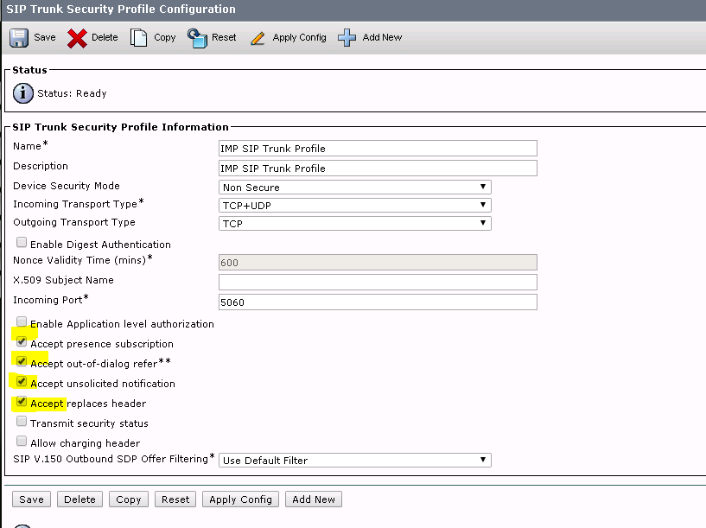Click the bottom Copy button
This screenshot has width=706, height=528.
coord(128,499)
